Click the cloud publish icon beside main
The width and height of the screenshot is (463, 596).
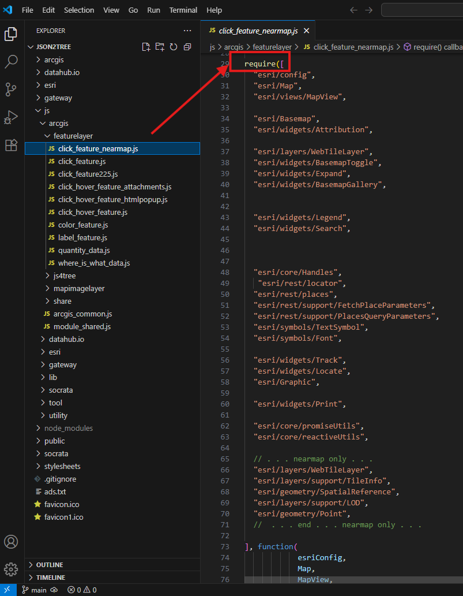(54, 590)
